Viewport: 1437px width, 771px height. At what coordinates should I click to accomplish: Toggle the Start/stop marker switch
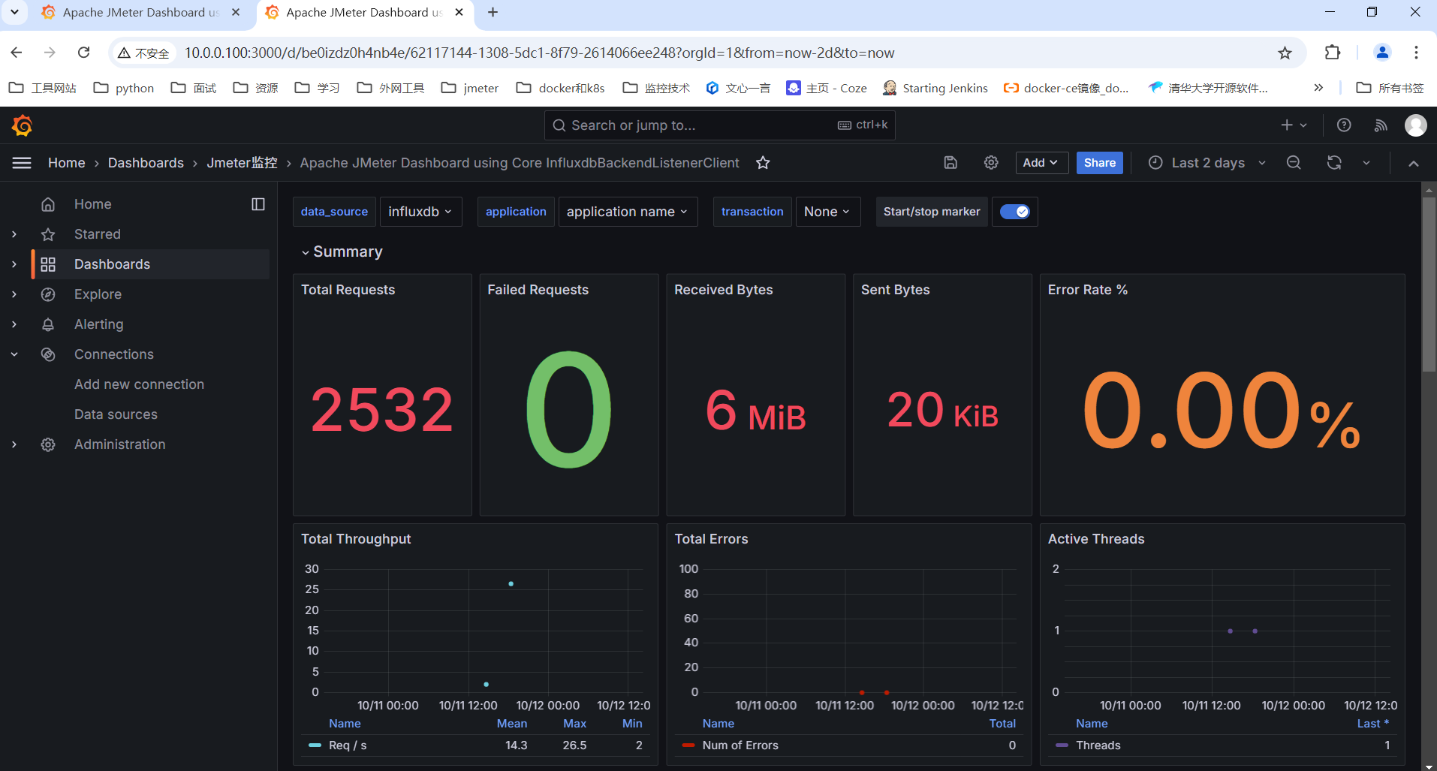point(1015,212)
